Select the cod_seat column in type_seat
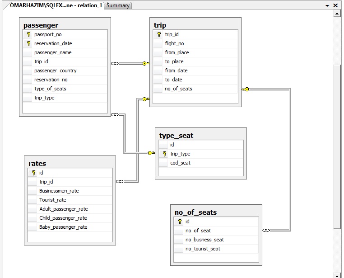Image resolution: width=344 pixels, height=278 pixels. tap(201, 163)
